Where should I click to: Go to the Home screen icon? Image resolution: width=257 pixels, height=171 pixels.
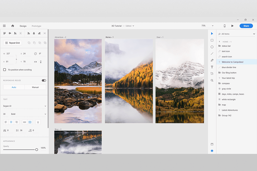[x=13, y=26]
